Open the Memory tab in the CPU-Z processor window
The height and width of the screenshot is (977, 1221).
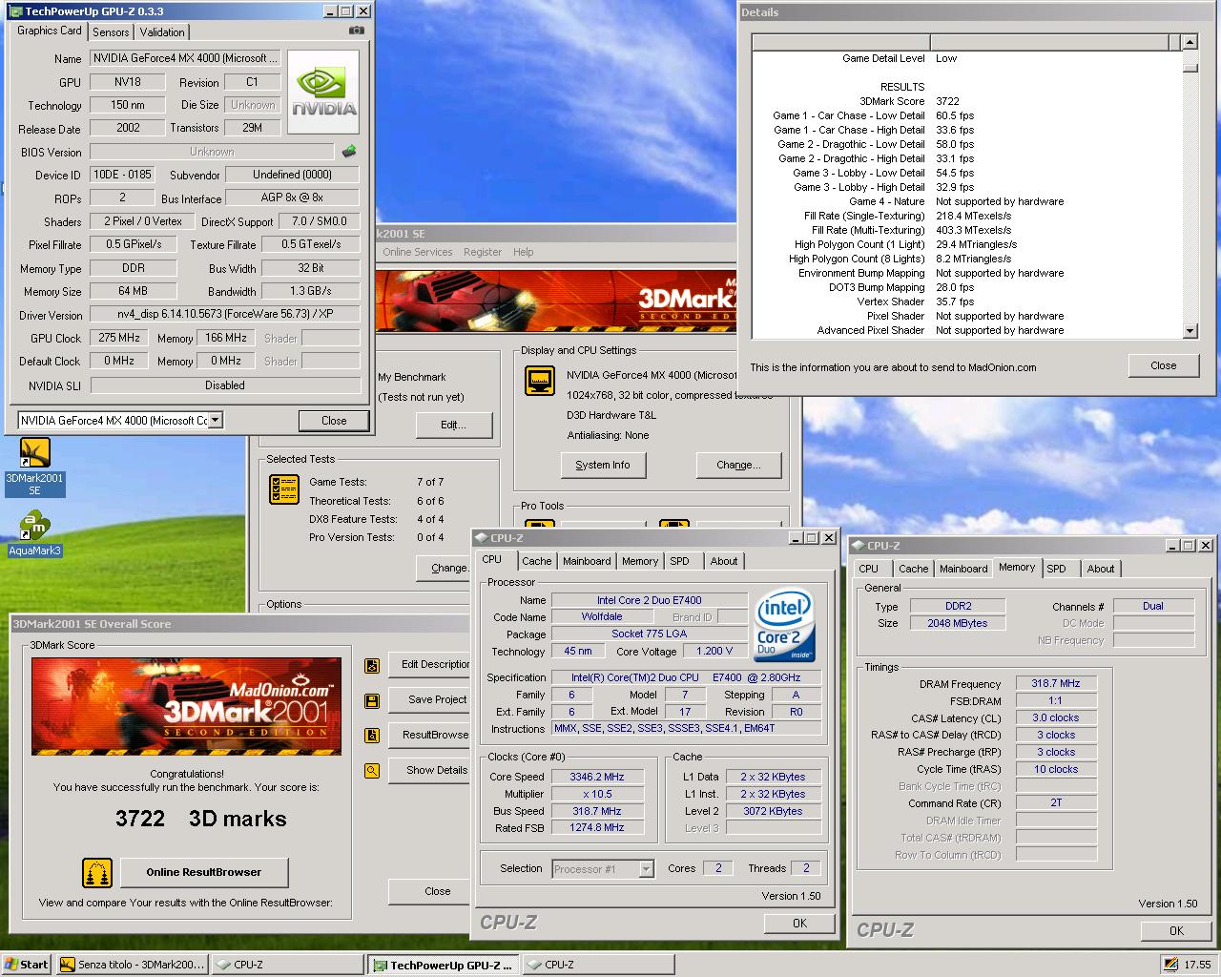click(639, 561)
